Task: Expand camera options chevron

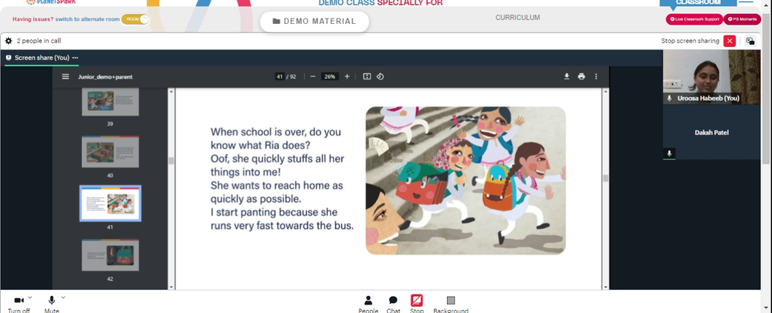Action: click(30, 298)
